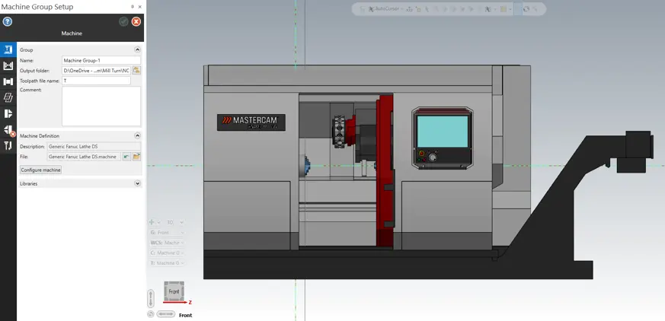
Task: Collapse the Group section
Action: 137,49
